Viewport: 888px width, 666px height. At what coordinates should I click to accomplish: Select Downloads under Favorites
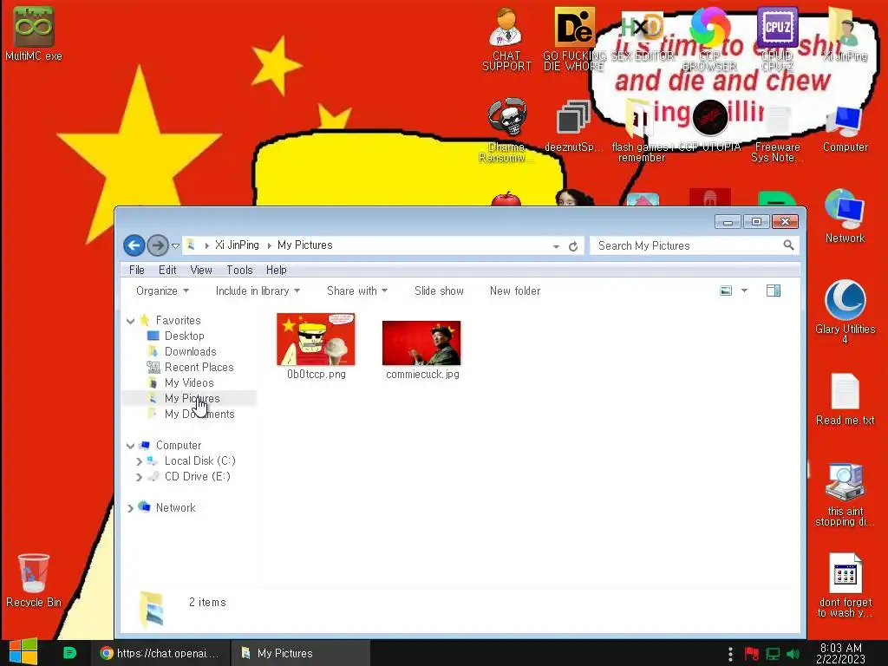(x=190, y=352)
